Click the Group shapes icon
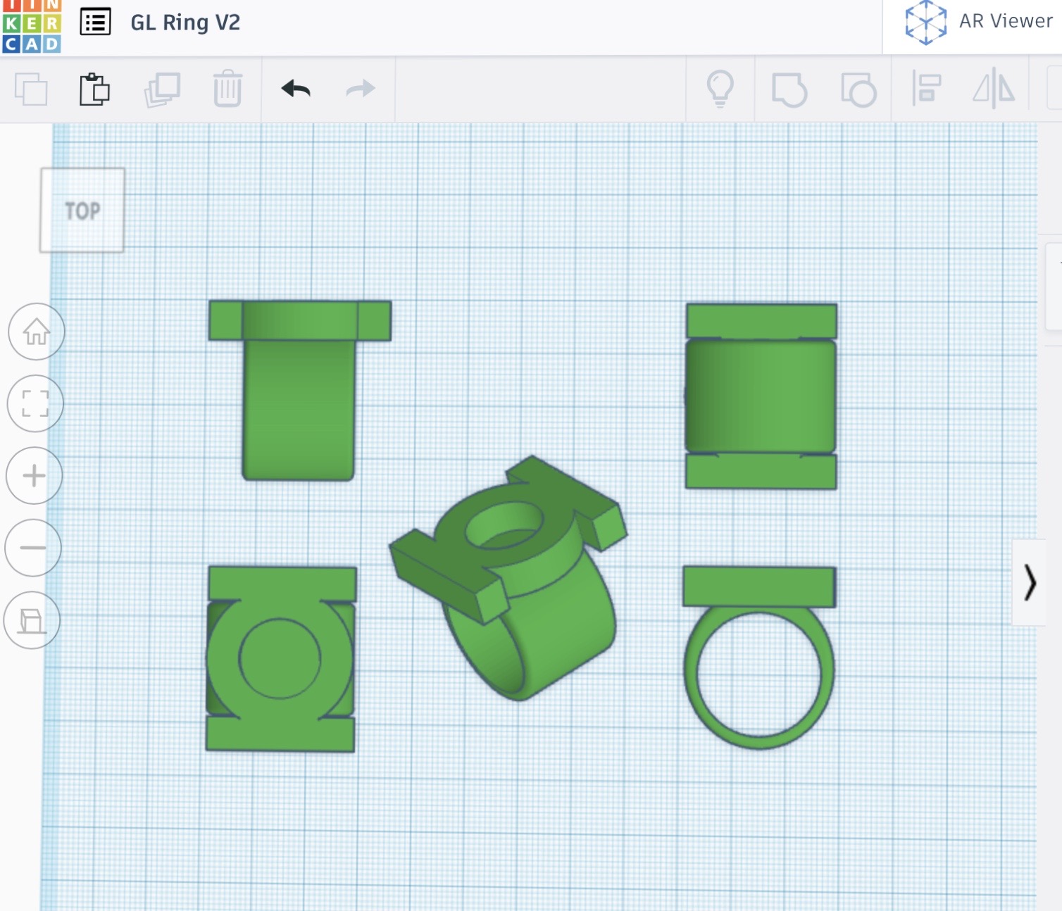The image size is (1062, 911). click(789, 90)
